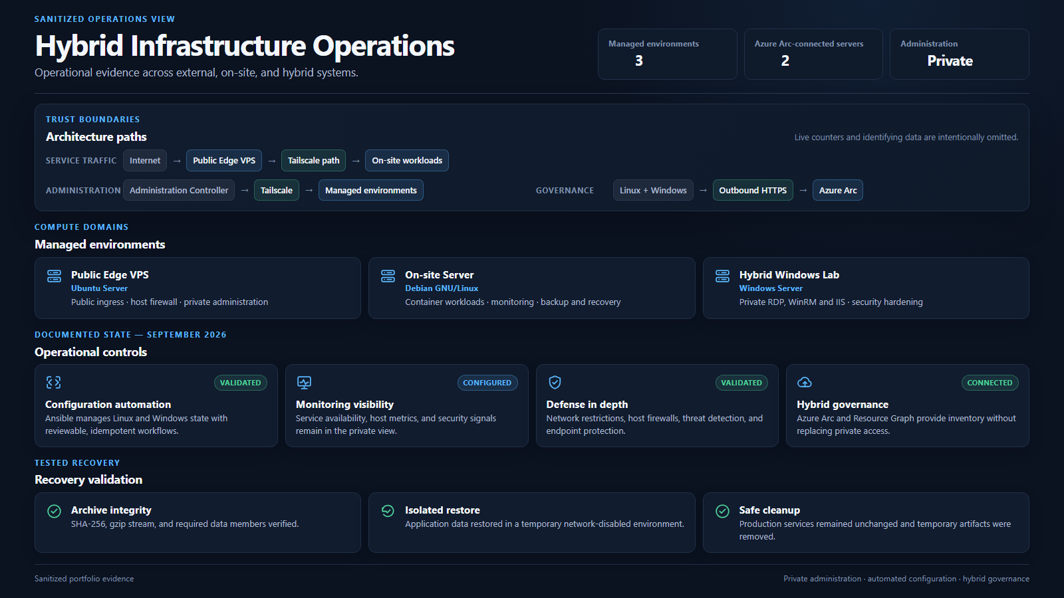1064x598 pixels.
Task: Click the server icon beside Public Edge VPS
Action: 55,276
